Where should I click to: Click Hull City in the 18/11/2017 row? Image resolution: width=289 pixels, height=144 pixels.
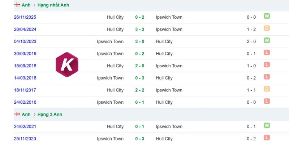click(x=115, y=90)
